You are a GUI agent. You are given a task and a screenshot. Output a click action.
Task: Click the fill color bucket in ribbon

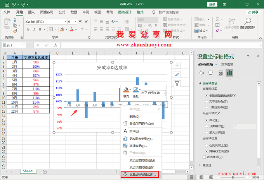62,29
